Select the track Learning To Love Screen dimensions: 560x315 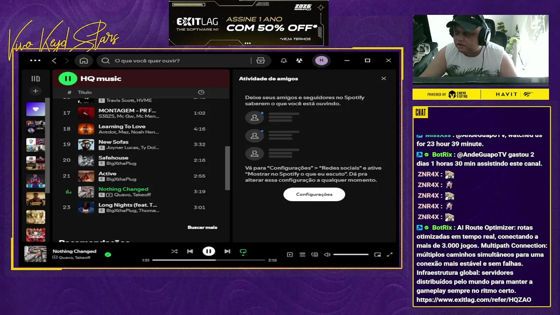click(140, 129)
